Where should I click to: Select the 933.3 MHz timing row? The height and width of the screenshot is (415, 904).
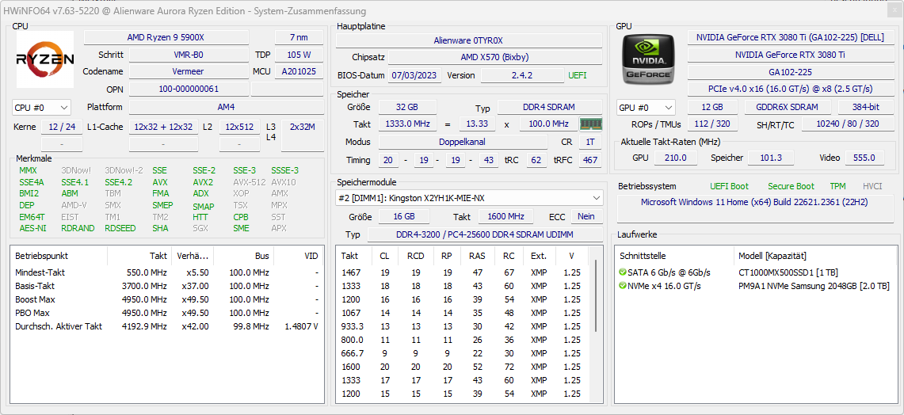(x=463, y=326)
